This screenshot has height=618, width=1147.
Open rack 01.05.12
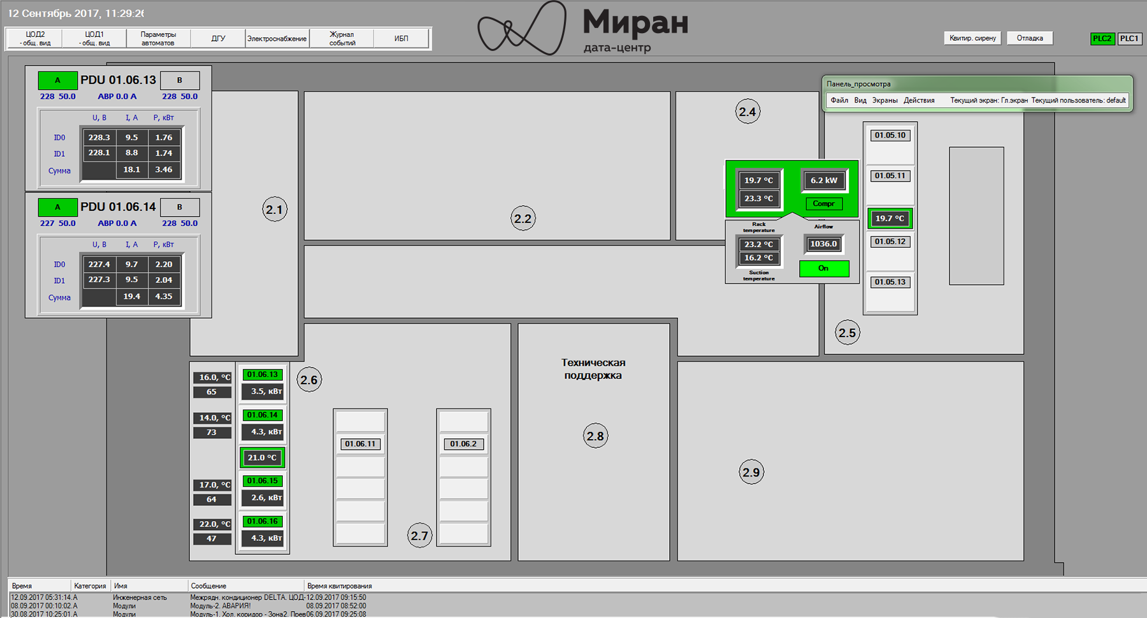(890, 241)
